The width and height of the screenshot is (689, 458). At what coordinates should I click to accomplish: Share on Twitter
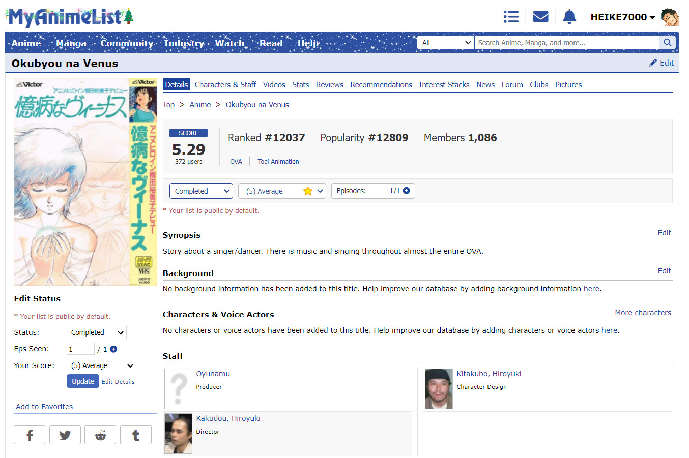coord(65,435)
